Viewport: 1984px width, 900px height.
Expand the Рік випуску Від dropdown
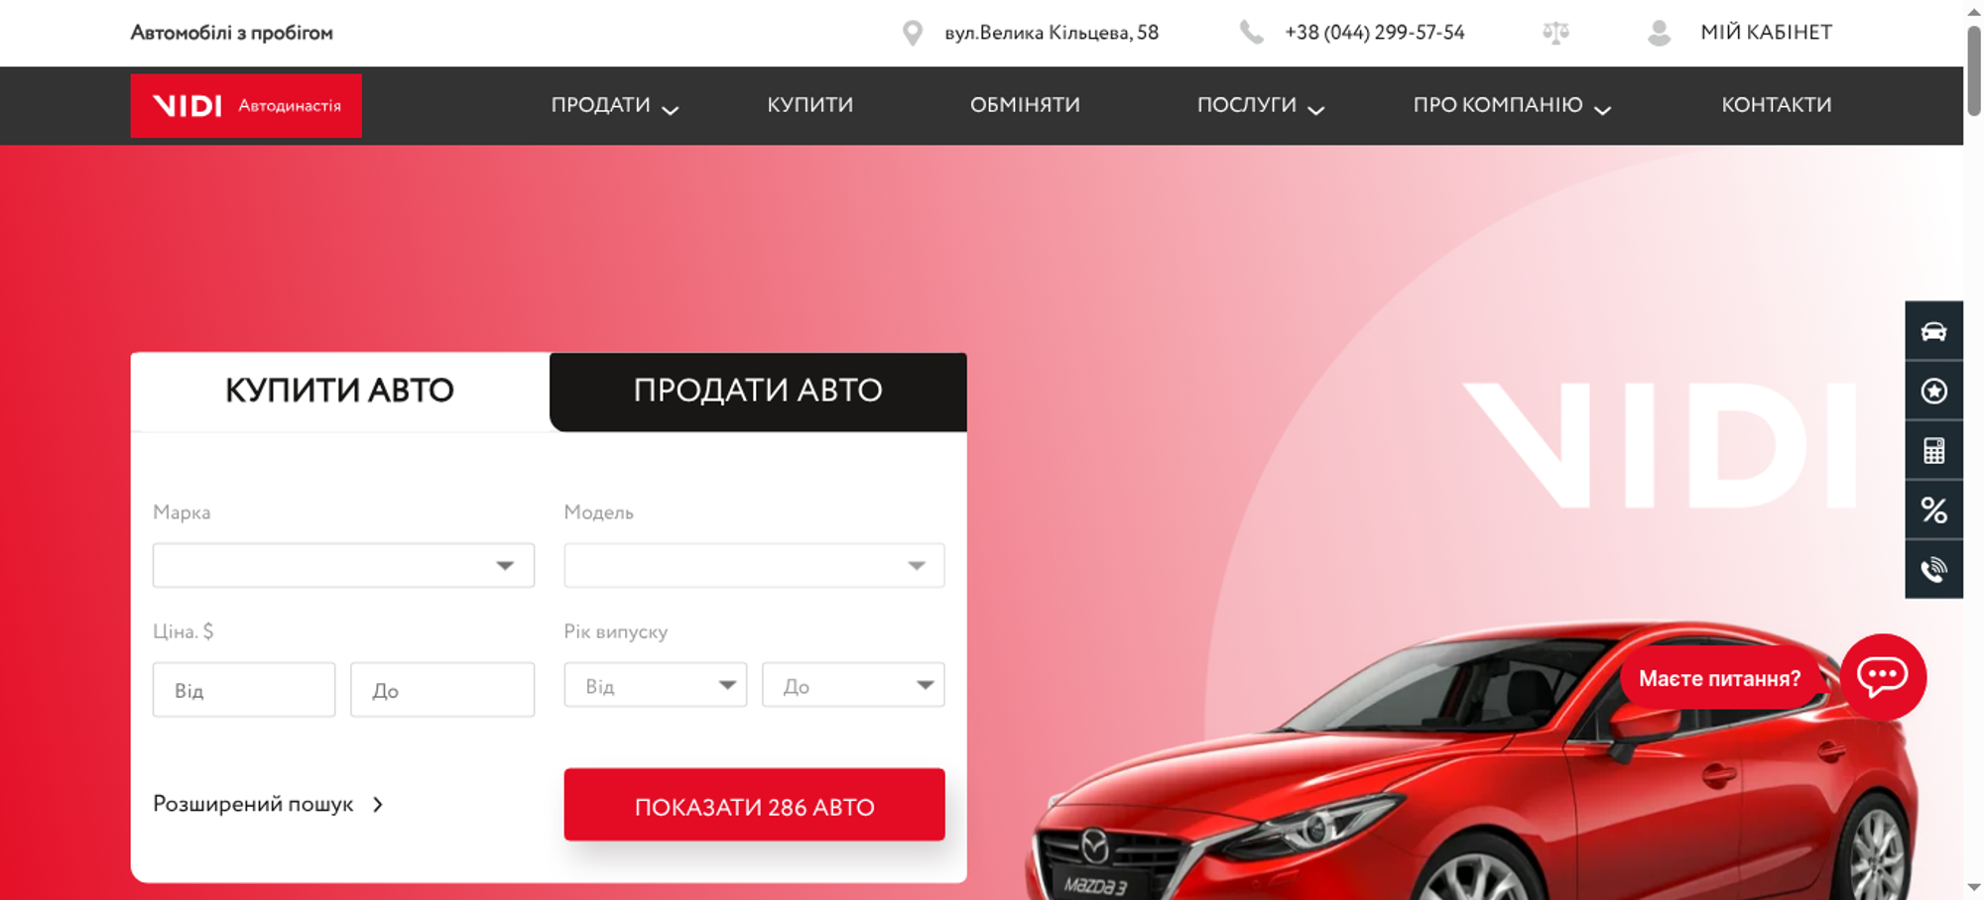click(x=655, y=686)
